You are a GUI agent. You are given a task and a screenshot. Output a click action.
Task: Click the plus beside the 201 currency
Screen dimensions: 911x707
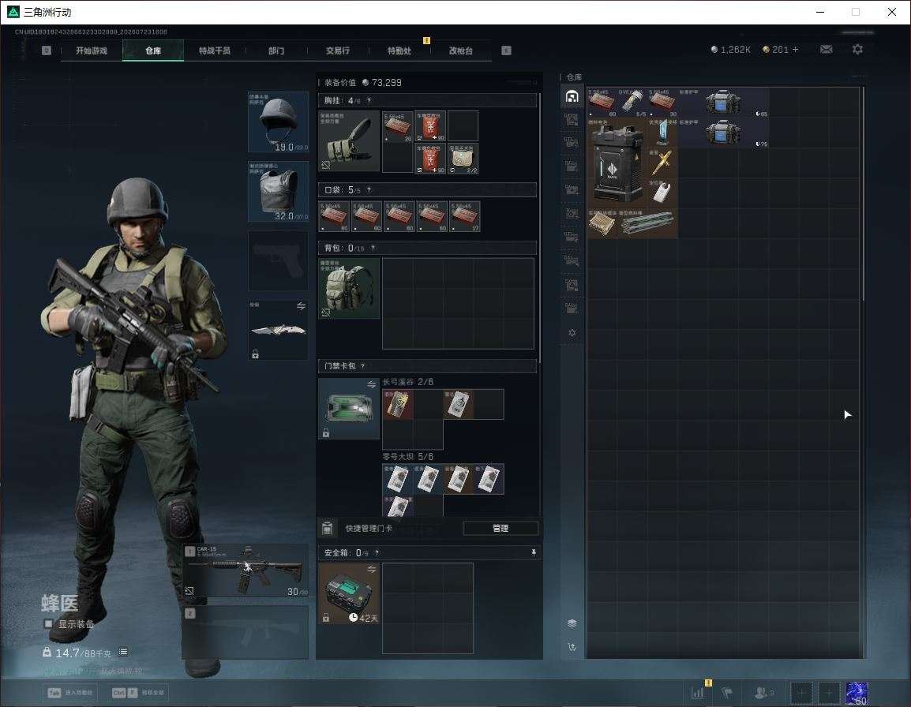coord(796,50)
